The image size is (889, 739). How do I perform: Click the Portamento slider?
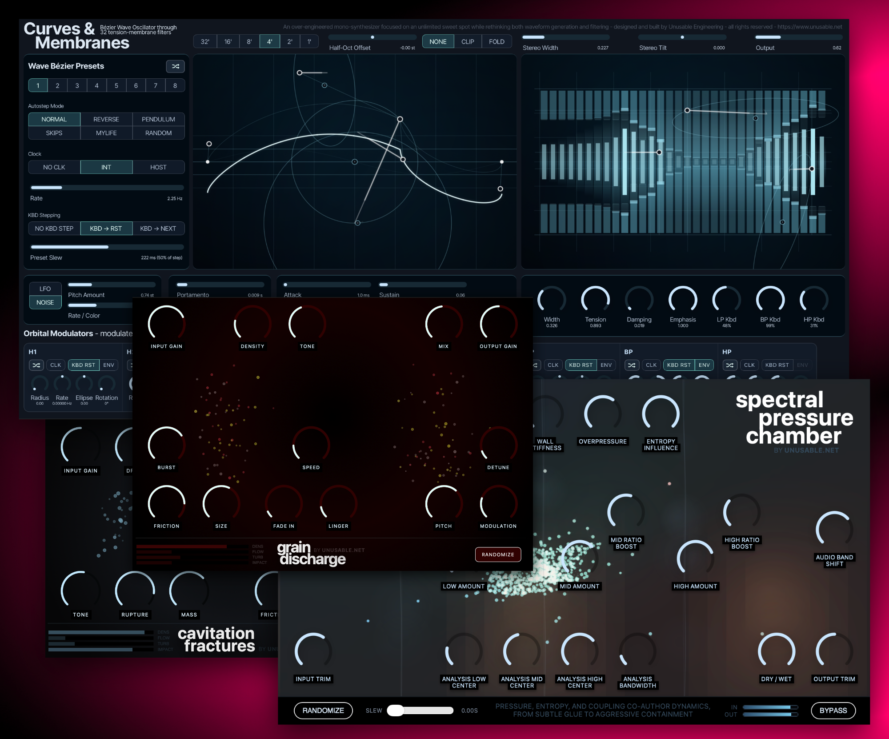(x=220, y=285)
